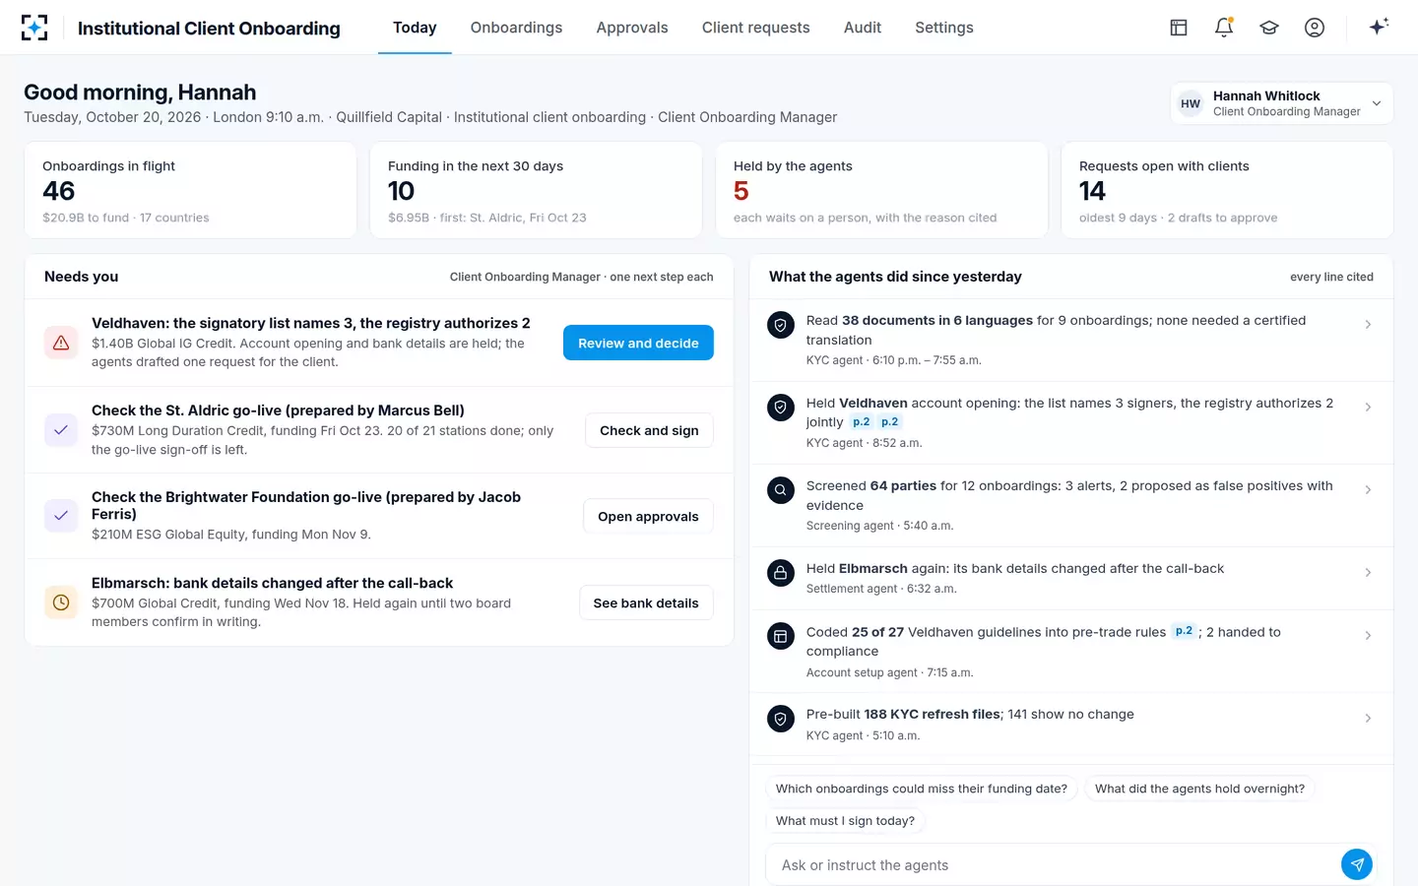Click the sparkle AI assistant icon
The width and height of the screenshot is (1418, 886).
tap(1379, 27)
